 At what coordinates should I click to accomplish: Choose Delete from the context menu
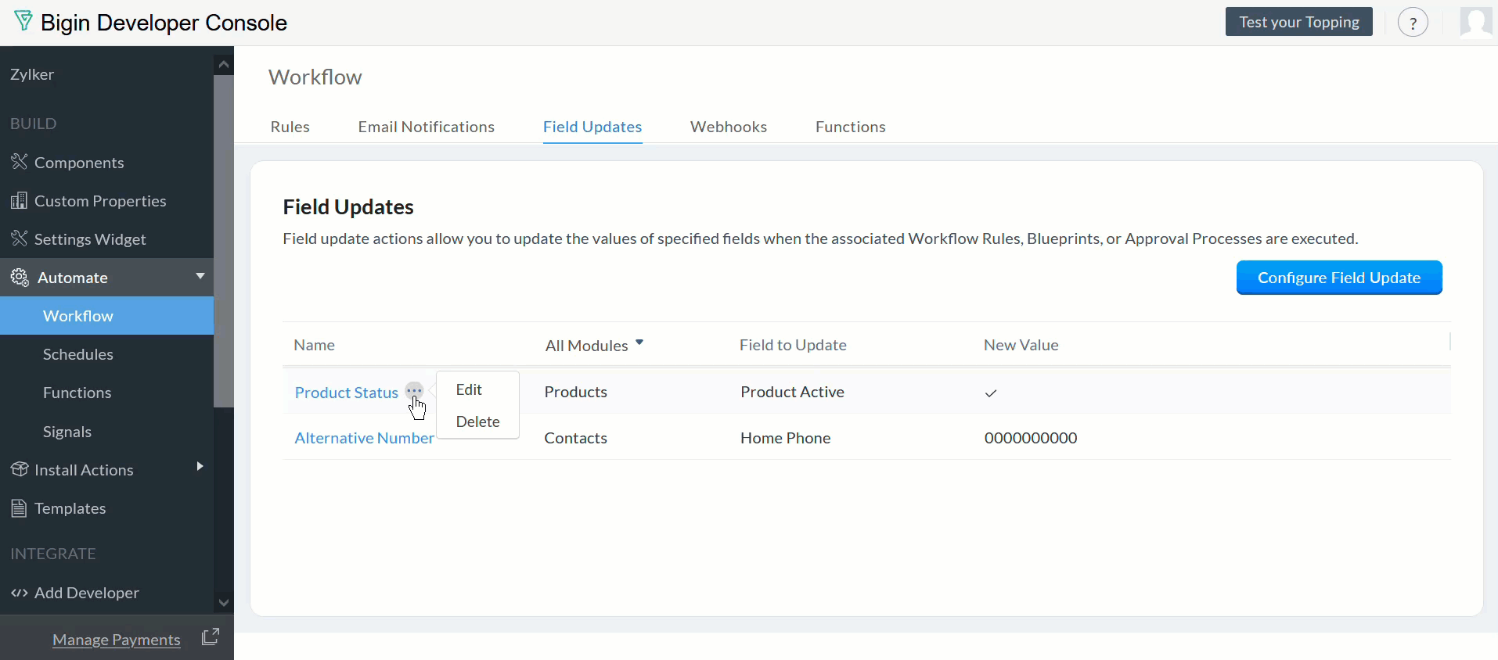tap(477, 421)
